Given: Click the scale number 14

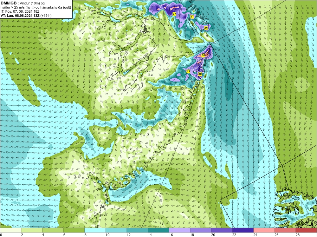Looking at the screenshot, I should point(150,235).
